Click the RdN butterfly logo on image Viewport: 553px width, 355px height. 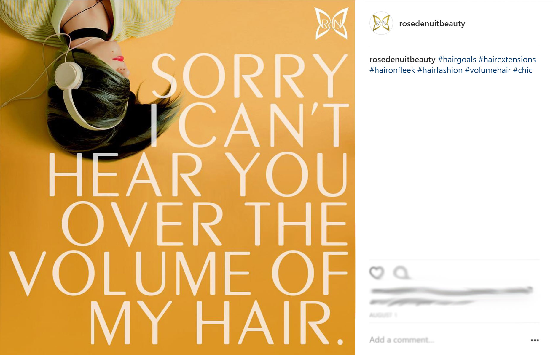tap(332, 24)
